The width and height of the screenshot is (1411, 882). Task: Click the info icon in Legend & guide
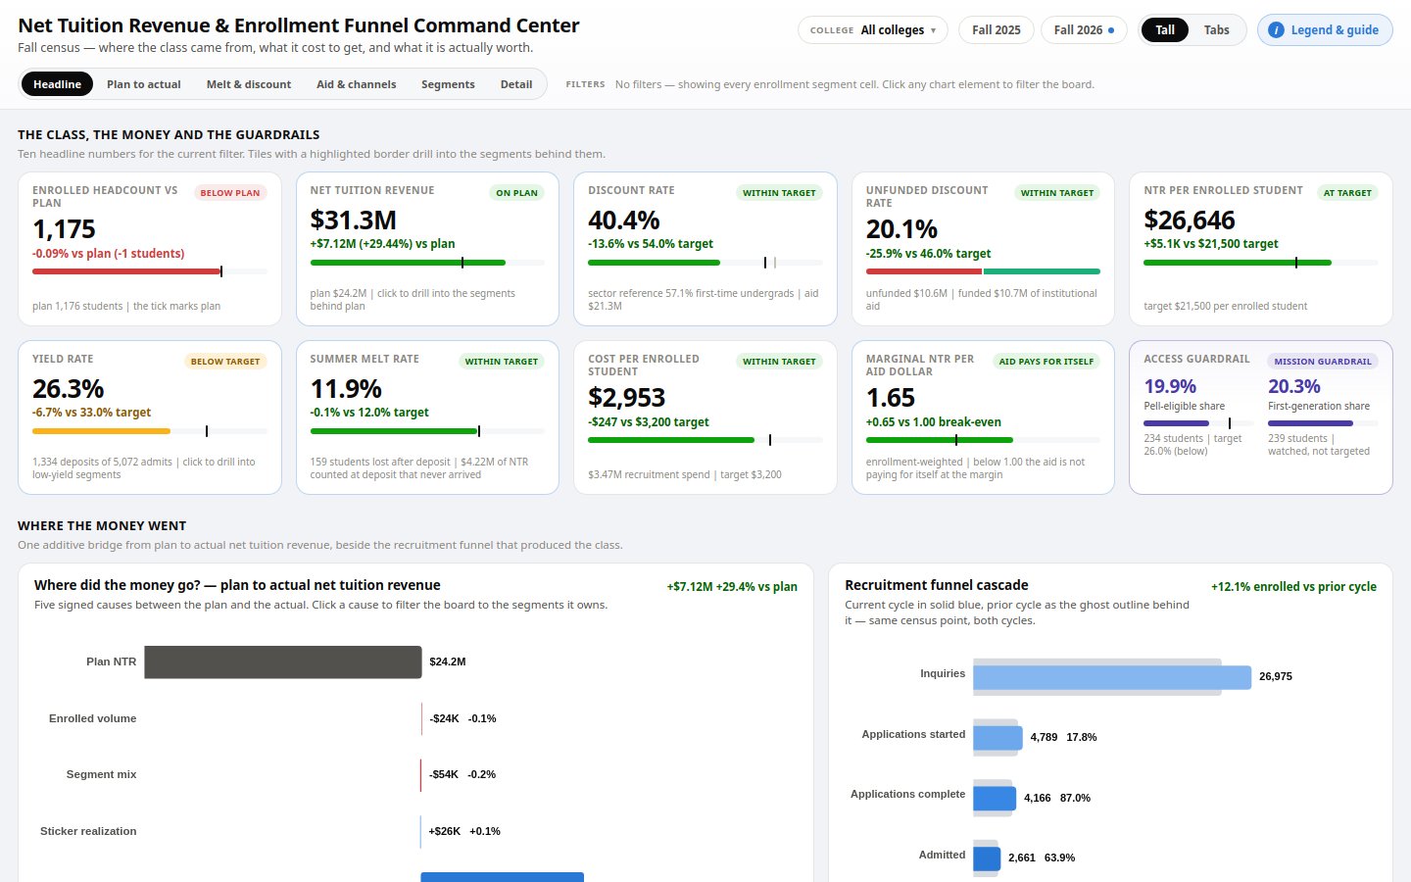click(x=1276, y=30)
